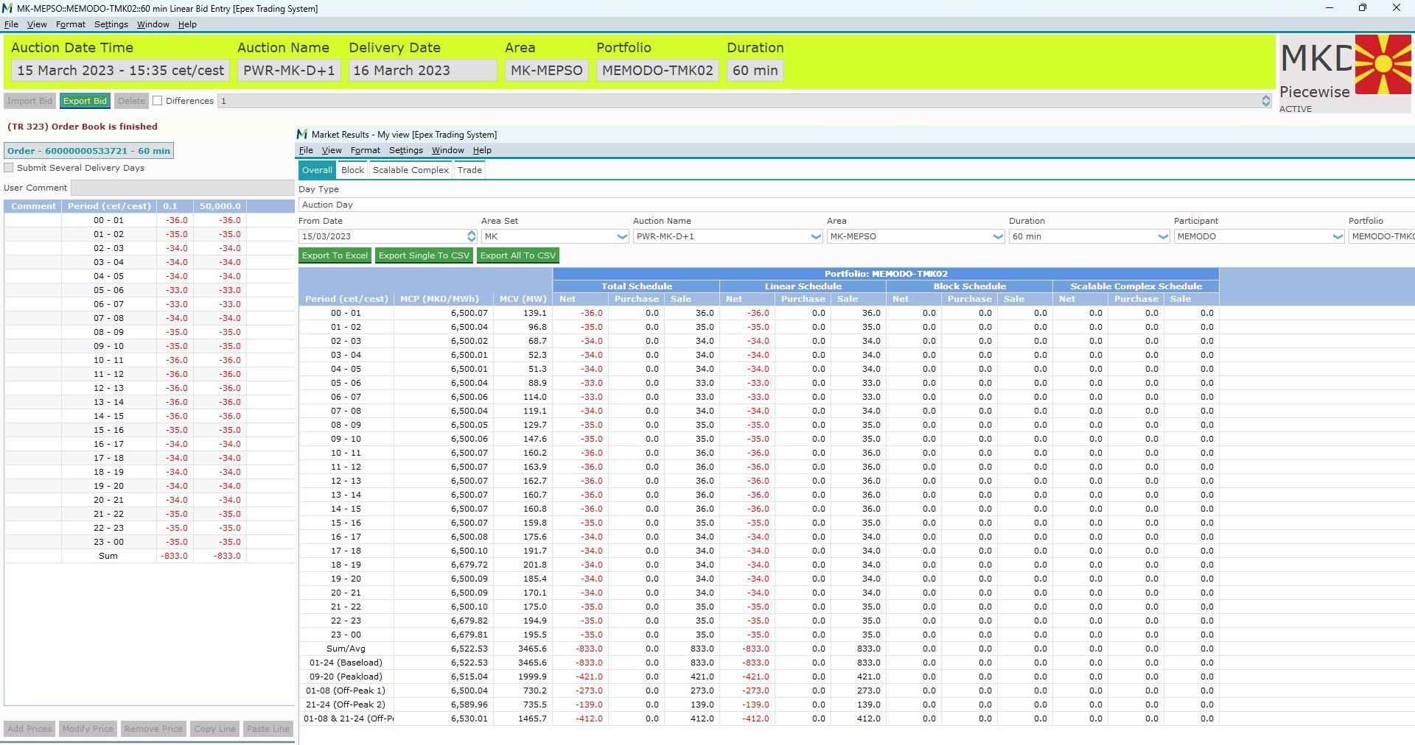This screenshot has height=745, width=1415.
Task: Click Export All To CSV
Action: tap(518, 255)
